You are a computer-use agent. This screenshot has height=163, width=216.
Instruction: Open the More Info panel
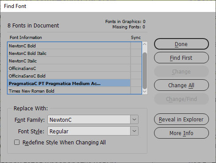click(x=181, y=133)
